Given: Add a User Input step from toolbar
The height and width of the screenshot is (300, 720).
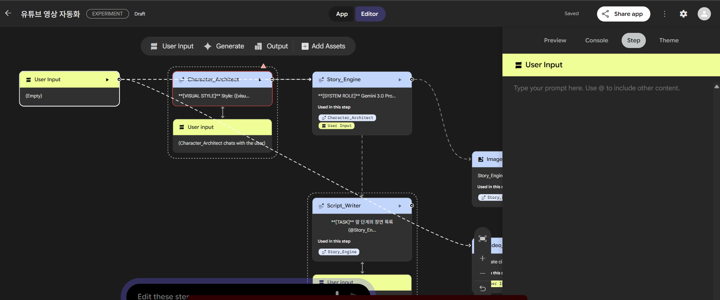Looking at the screenshot, I should [172, 46].
